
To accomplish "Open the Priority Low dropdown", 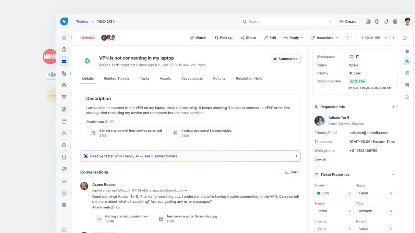I will pyautogui.click(x=334, y=193).
